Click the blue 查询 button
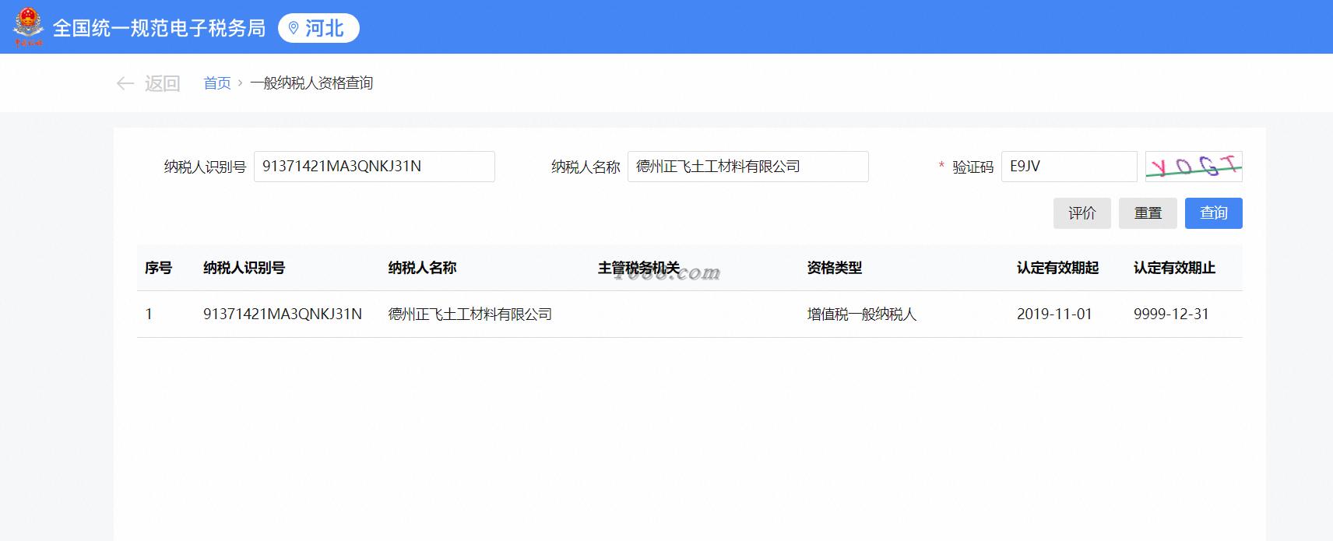Image resolution: width=1333 pixels, height=541 pixels. 1214,213
